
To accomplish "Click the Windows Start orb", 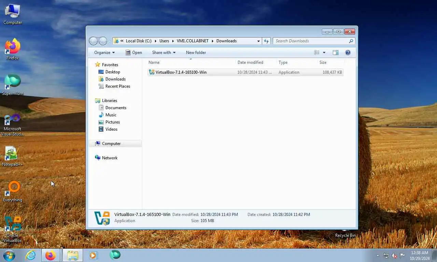I will coord(9,255).
